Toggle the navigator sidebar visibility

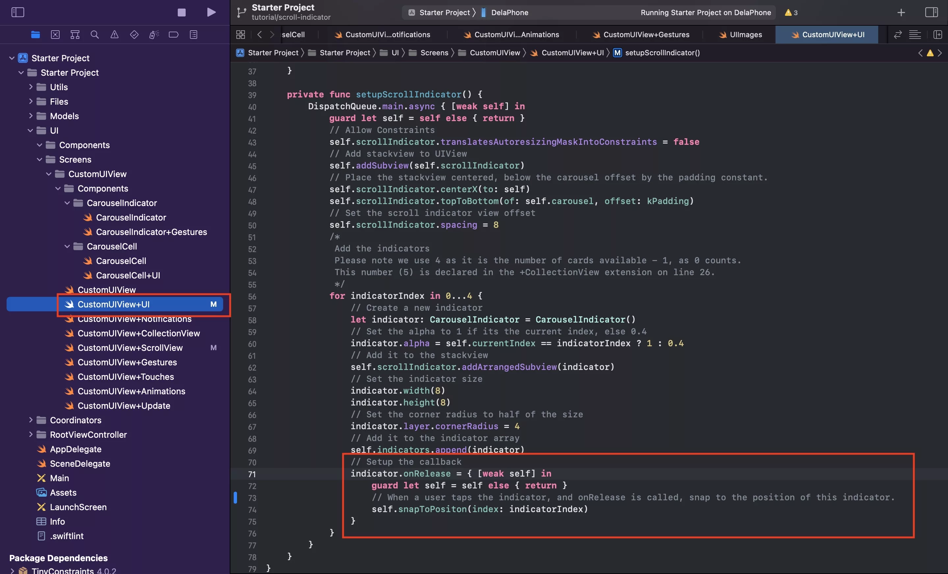coord(18,12)
